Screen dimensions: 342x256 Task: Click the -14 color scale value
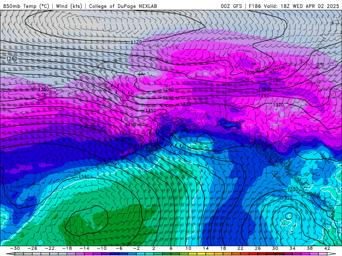(x=84, y=248)
